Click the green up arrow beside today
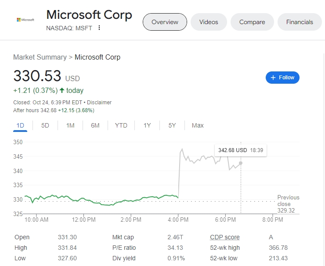The image size is (325, 266). click(x=62, y=91)
